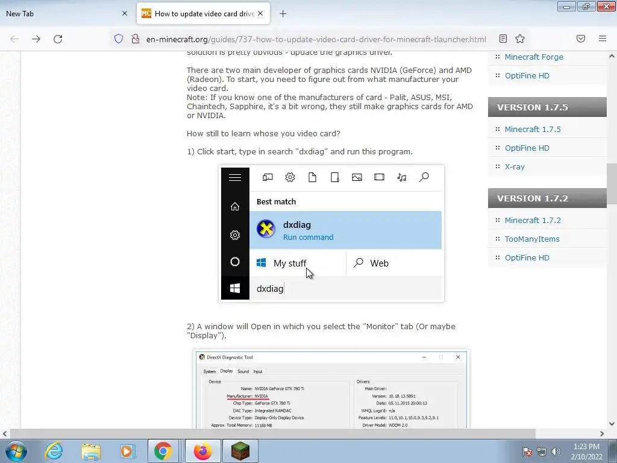Click the VERSION 1.7.2 header
617x463 pixels.
(x=547, y=198)
